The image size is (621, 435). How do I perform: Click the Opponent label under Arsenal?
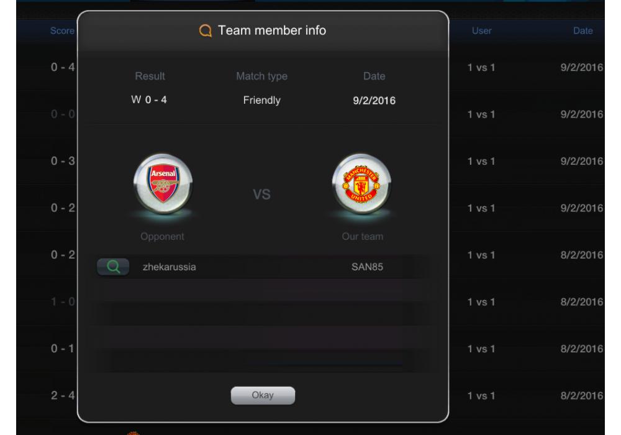[162, 237]
